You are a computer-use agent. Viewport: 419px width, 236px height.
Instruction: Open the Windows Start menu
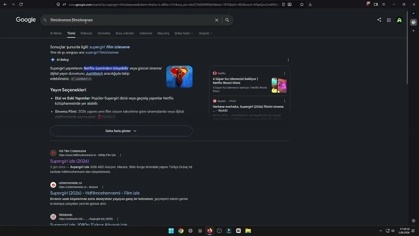click(x=171, y=231)
